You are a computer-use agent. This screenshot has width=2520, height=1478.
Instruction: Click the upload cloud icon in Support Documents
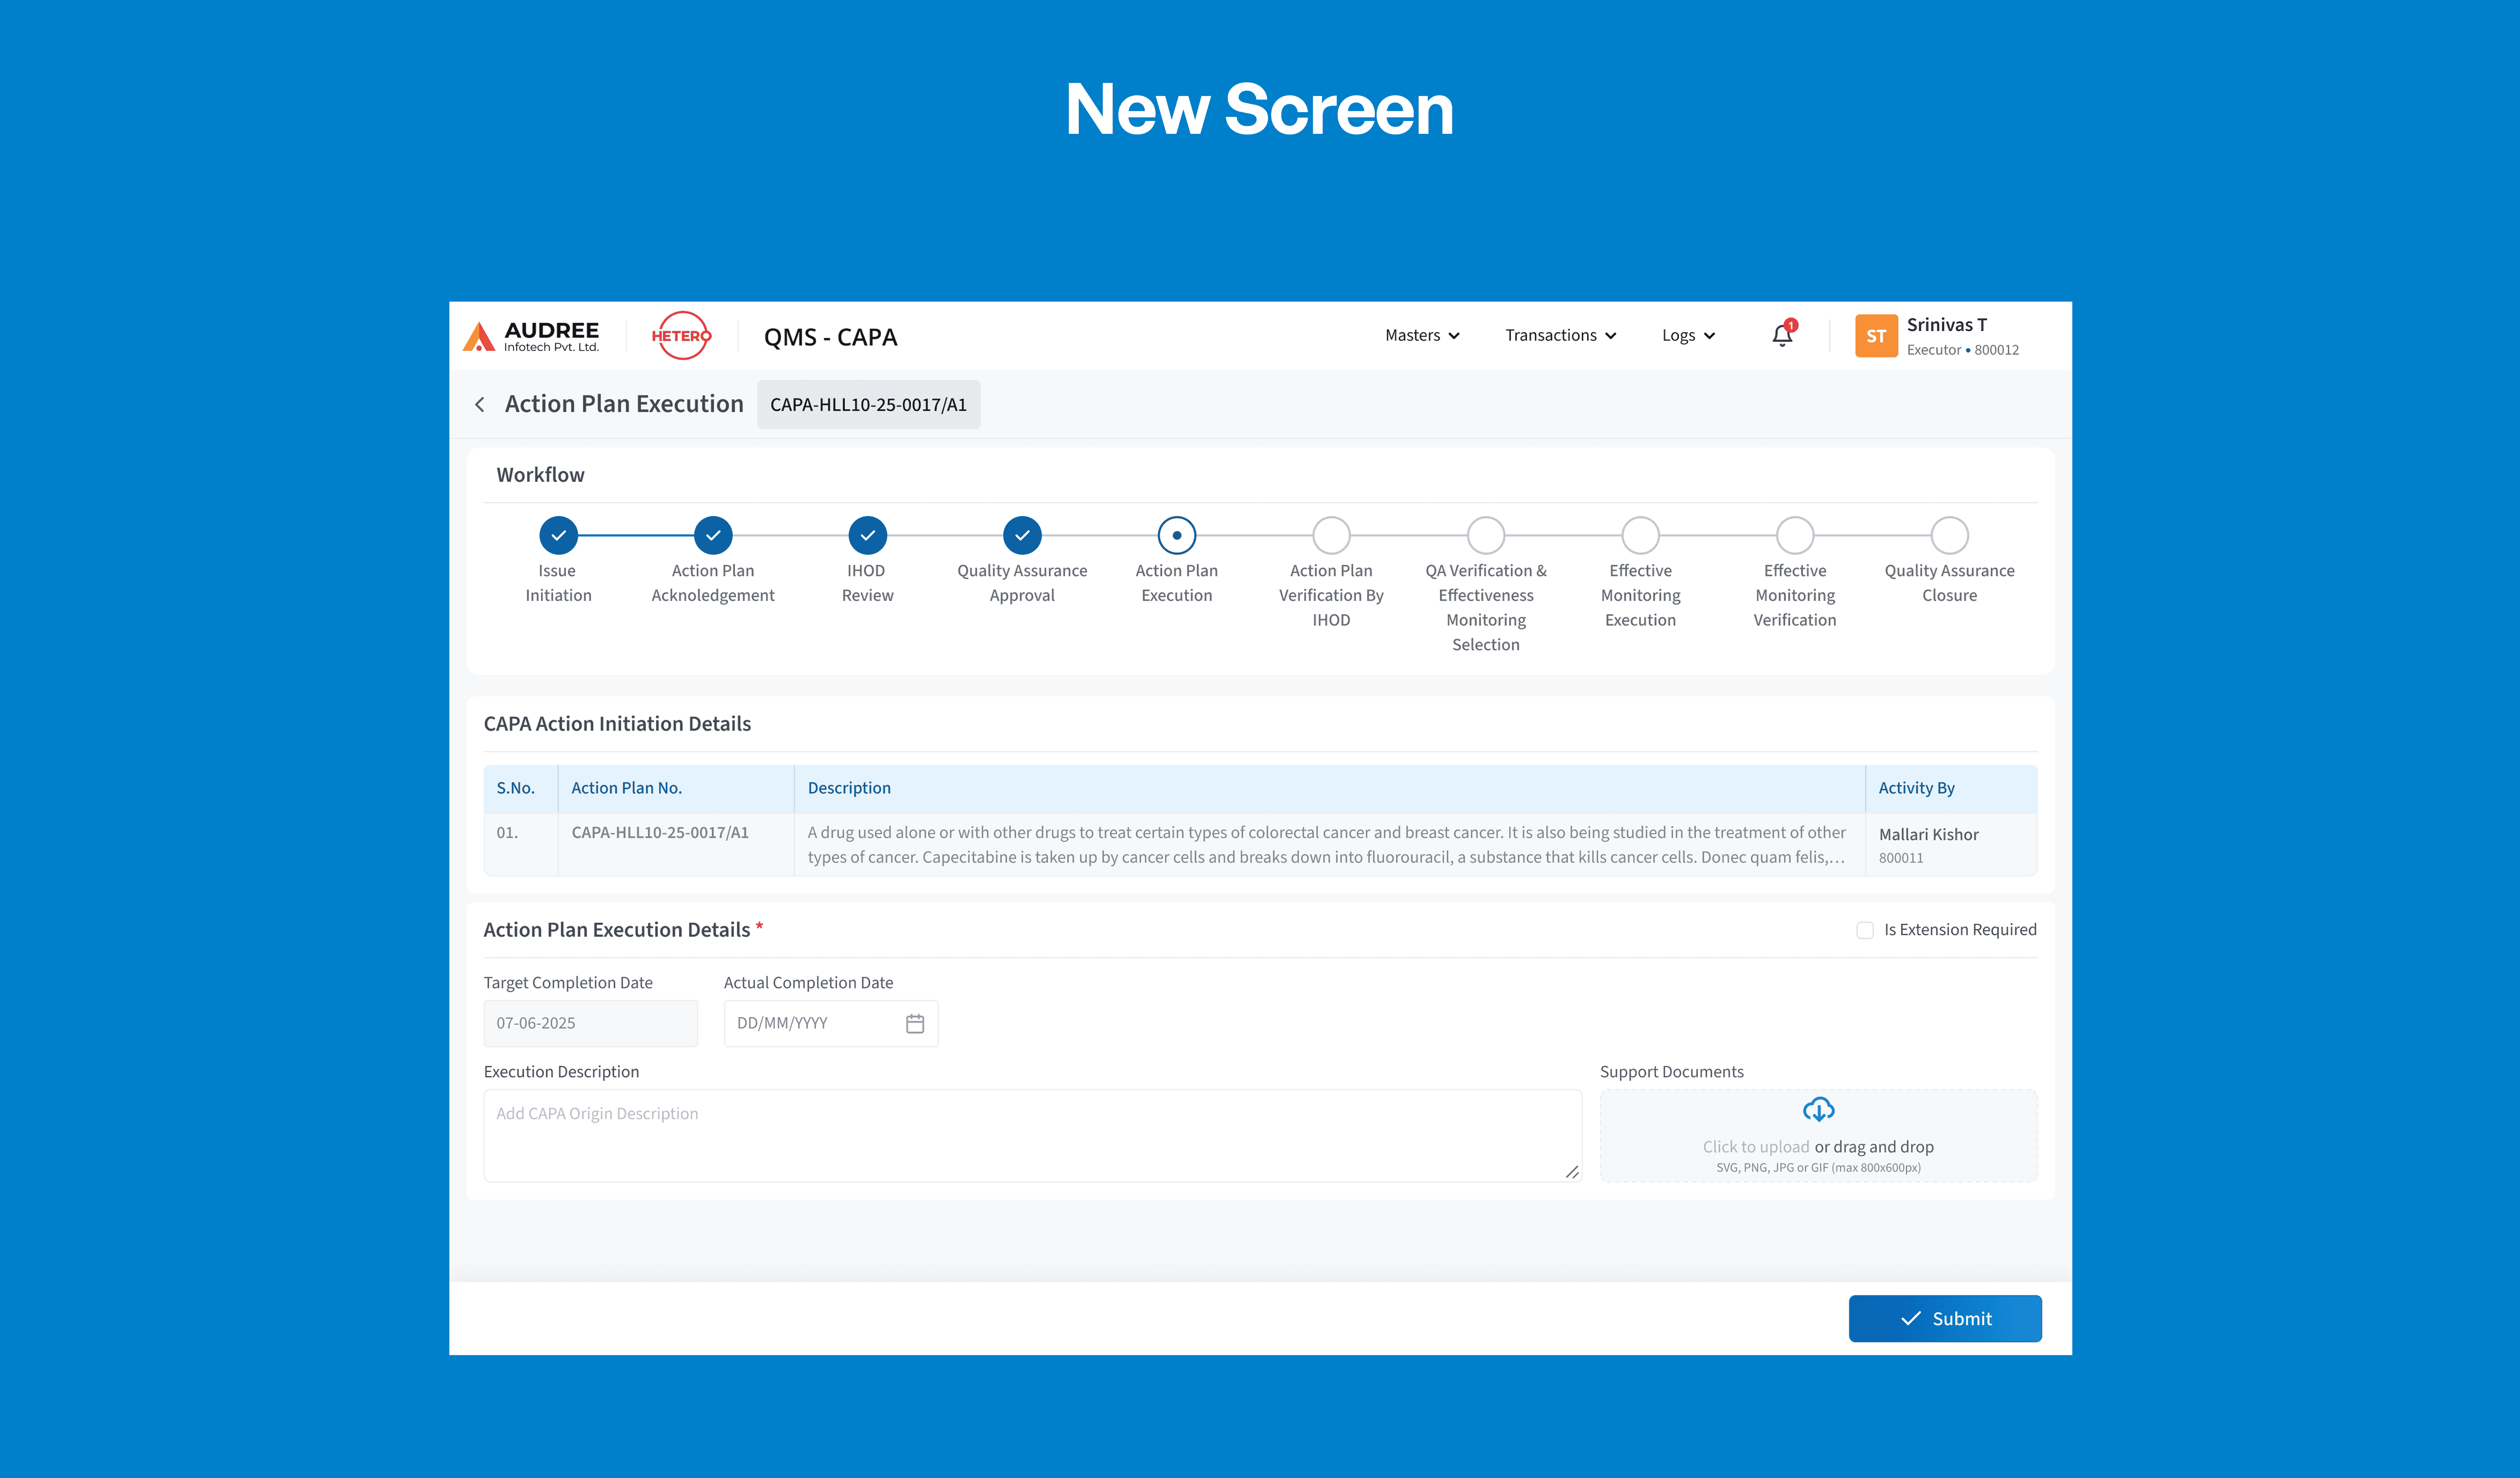click(x=1818, y=1109)
